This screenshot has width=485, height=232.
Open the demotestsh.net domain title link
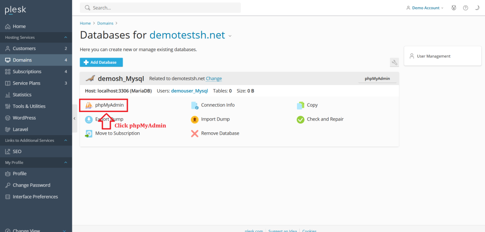(x=187, y=35)
